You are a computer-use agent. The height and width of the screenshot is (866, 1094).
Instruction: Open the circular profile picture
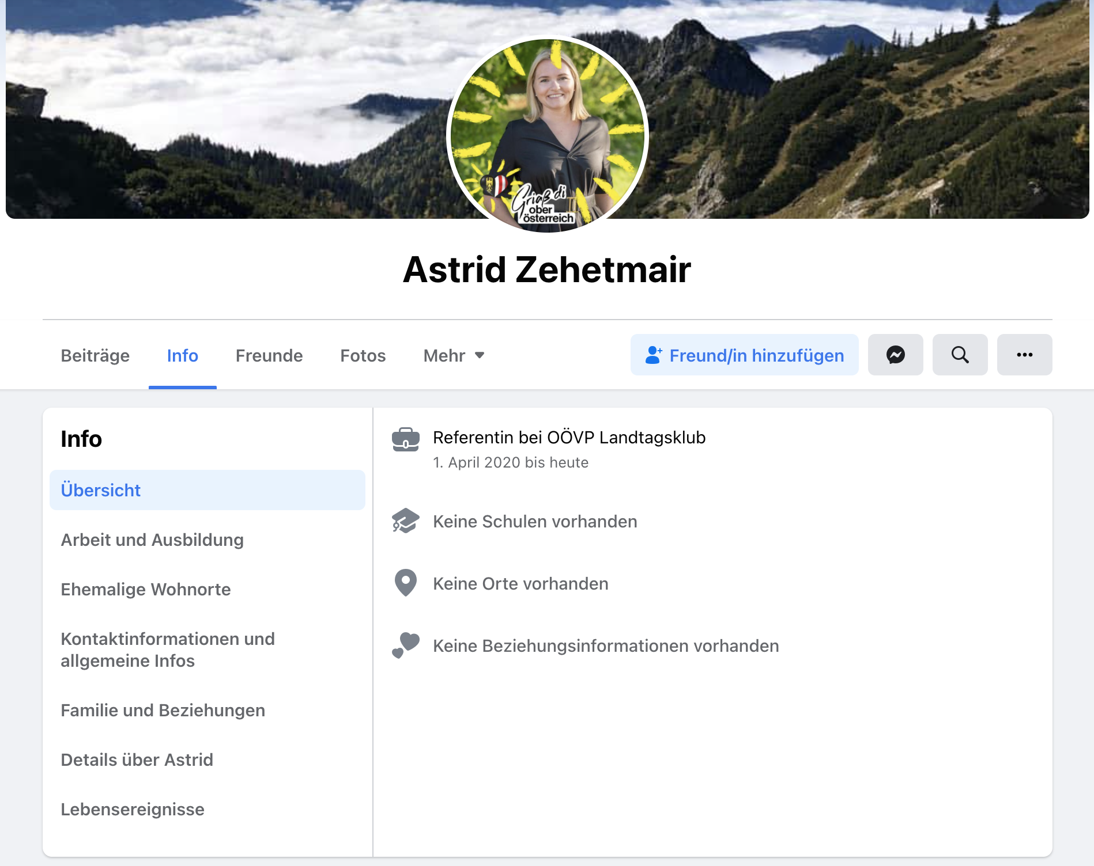548,136
